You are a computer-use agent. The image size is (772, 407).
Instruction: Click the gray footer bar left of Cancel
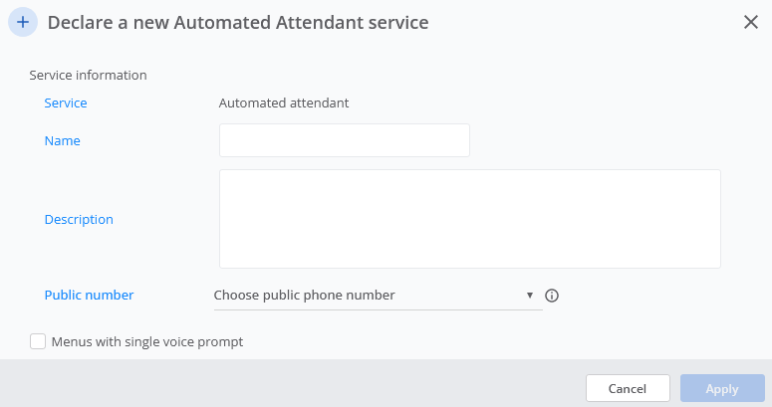293,383
